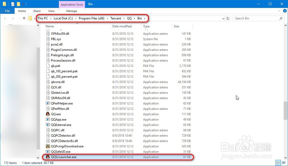
Task: Expand the breadcrumb chevron after This PC
Action: [x=50, y=18]
